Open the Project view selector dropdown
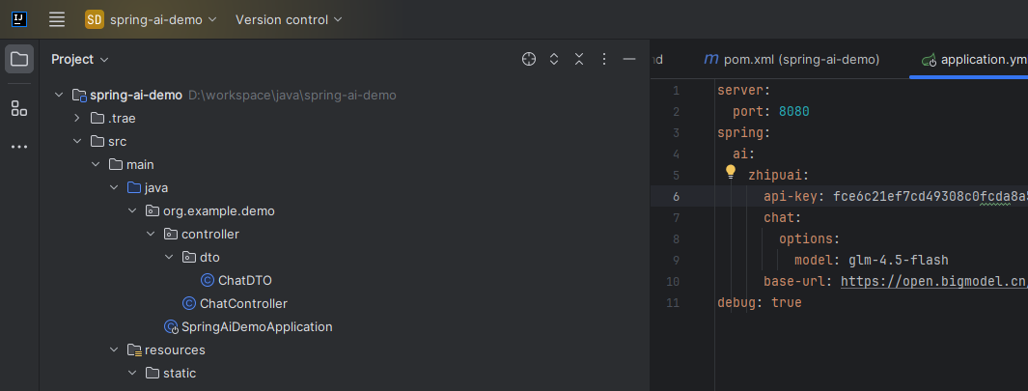This screenshot has width=1028, height=391. pyautogui.click(x=80, y=59)
